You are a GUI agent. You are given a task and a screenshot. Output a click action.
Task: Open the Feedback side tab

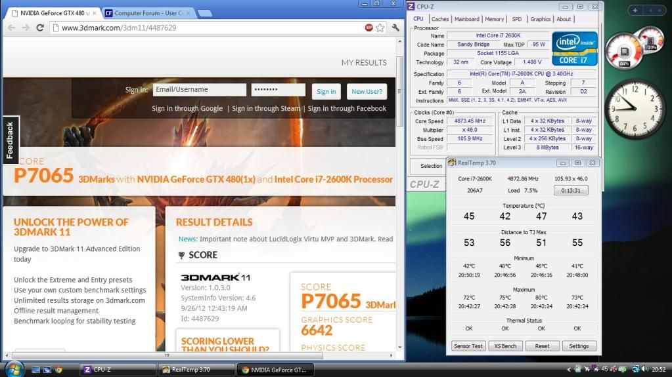pyautogui.click(x=10, y=140)
